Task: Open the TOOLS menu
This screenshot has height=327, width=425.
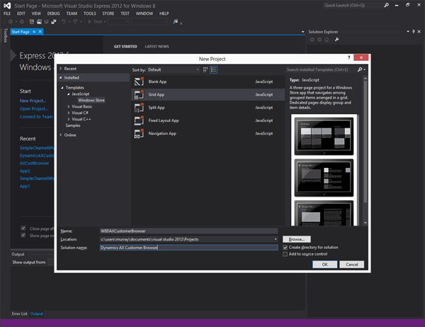Action: coord(90,13)
